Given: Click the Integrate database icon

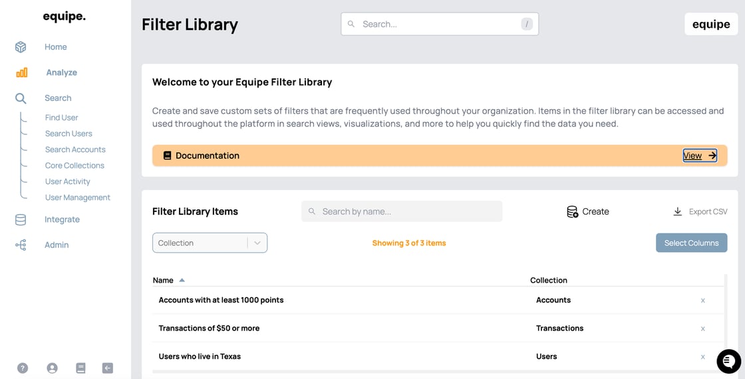Looking at the screenshot, I should click(21, 219).
